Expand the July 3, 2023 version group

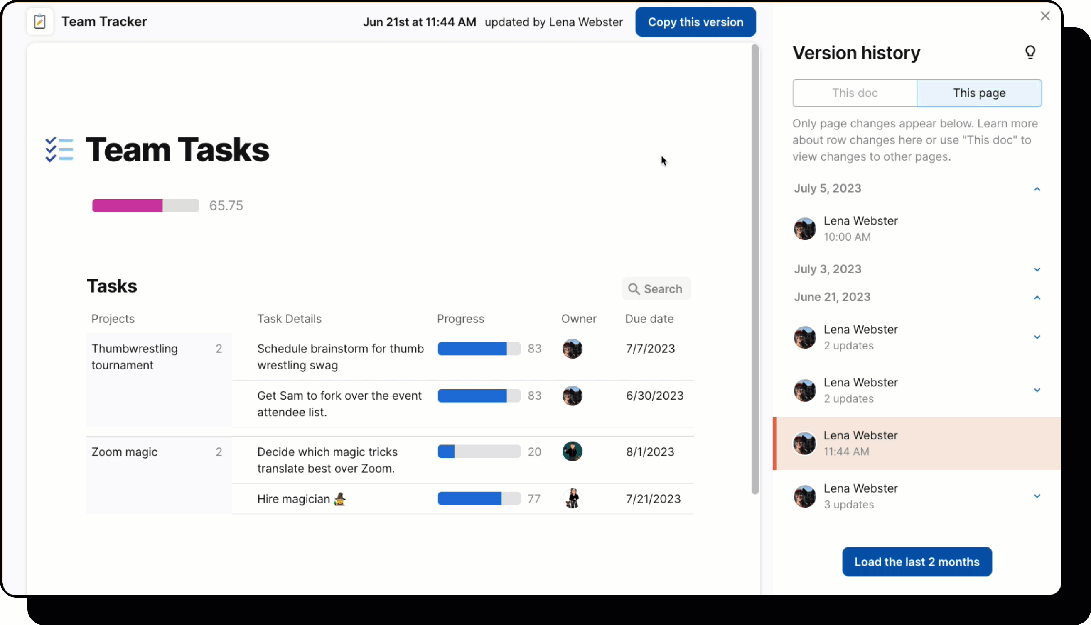pos(1037,270)
